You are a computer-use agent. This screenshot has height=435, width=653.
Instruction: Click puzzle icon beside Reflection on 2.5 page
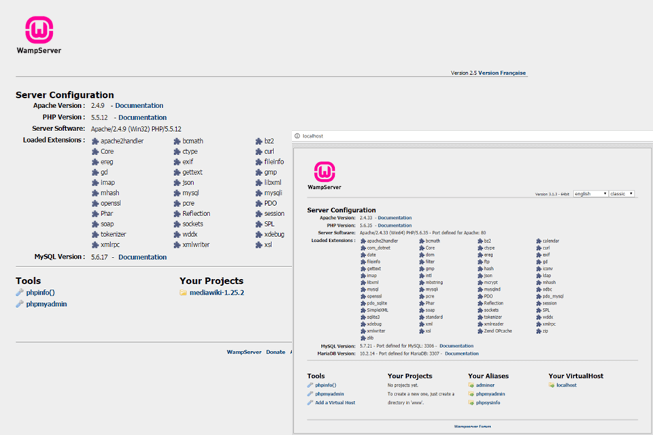(x=177, y=213)
